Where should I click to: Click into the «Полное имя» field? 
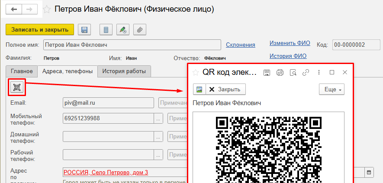[132, 45]
